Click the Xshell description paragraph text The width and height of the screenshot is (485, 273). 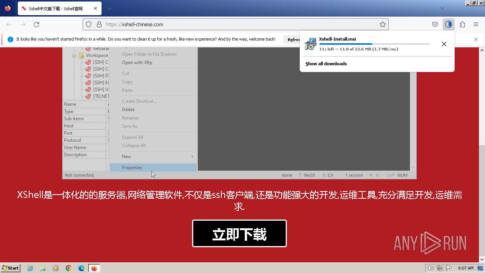click(x=239, y=201)
